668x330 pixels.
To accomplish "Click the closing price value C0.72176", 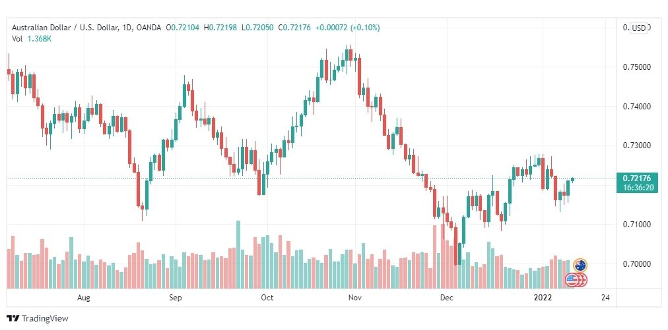I will click(x=294, y=28).
